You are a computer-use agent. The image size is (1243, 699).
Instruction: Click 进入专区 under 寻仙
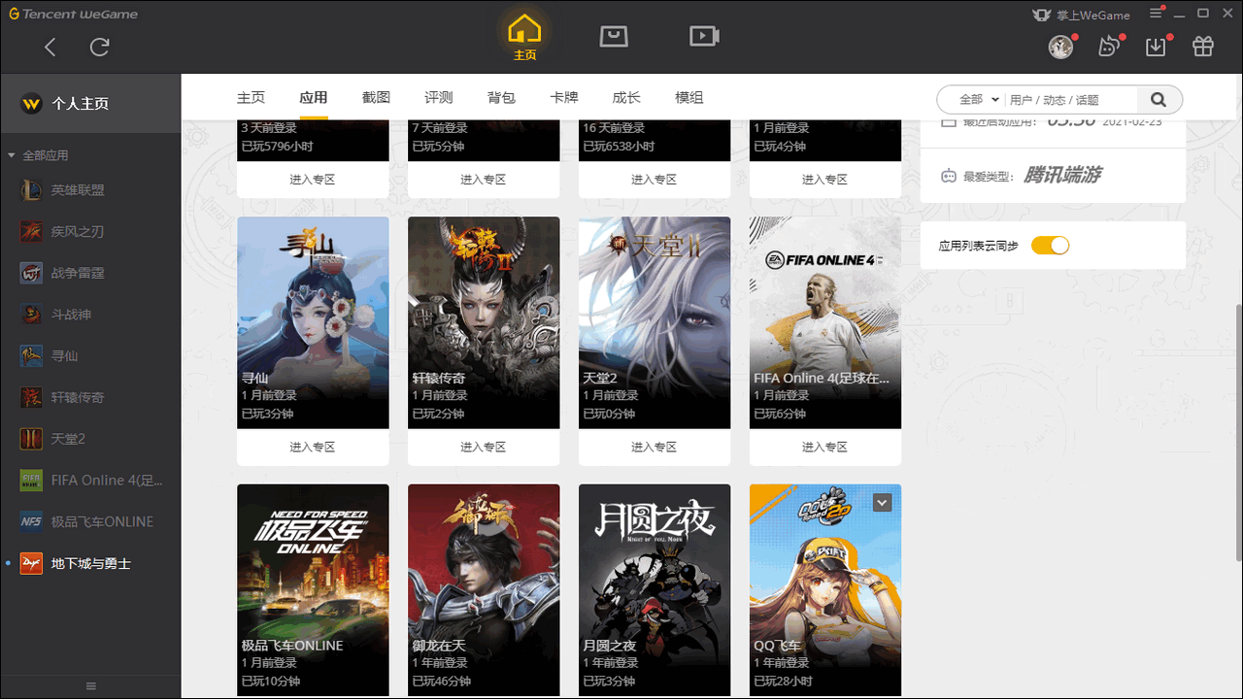(313, 447)
